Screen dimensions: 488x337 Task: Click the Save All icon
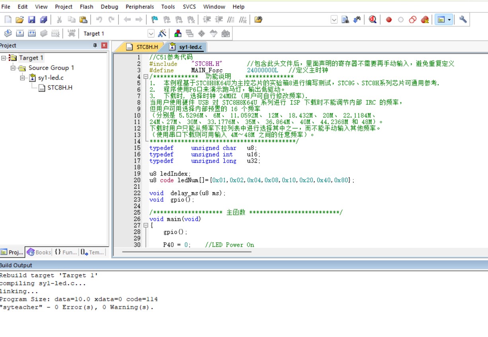point(43,19)
